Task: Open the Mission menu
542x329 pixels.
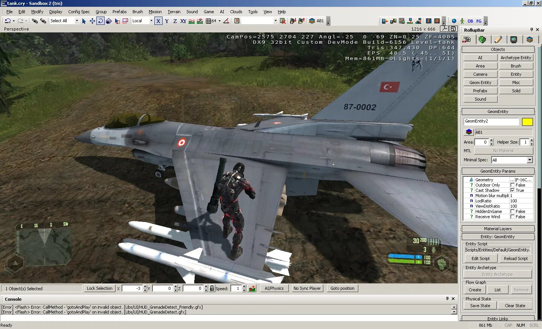Action: click(155, 12)
